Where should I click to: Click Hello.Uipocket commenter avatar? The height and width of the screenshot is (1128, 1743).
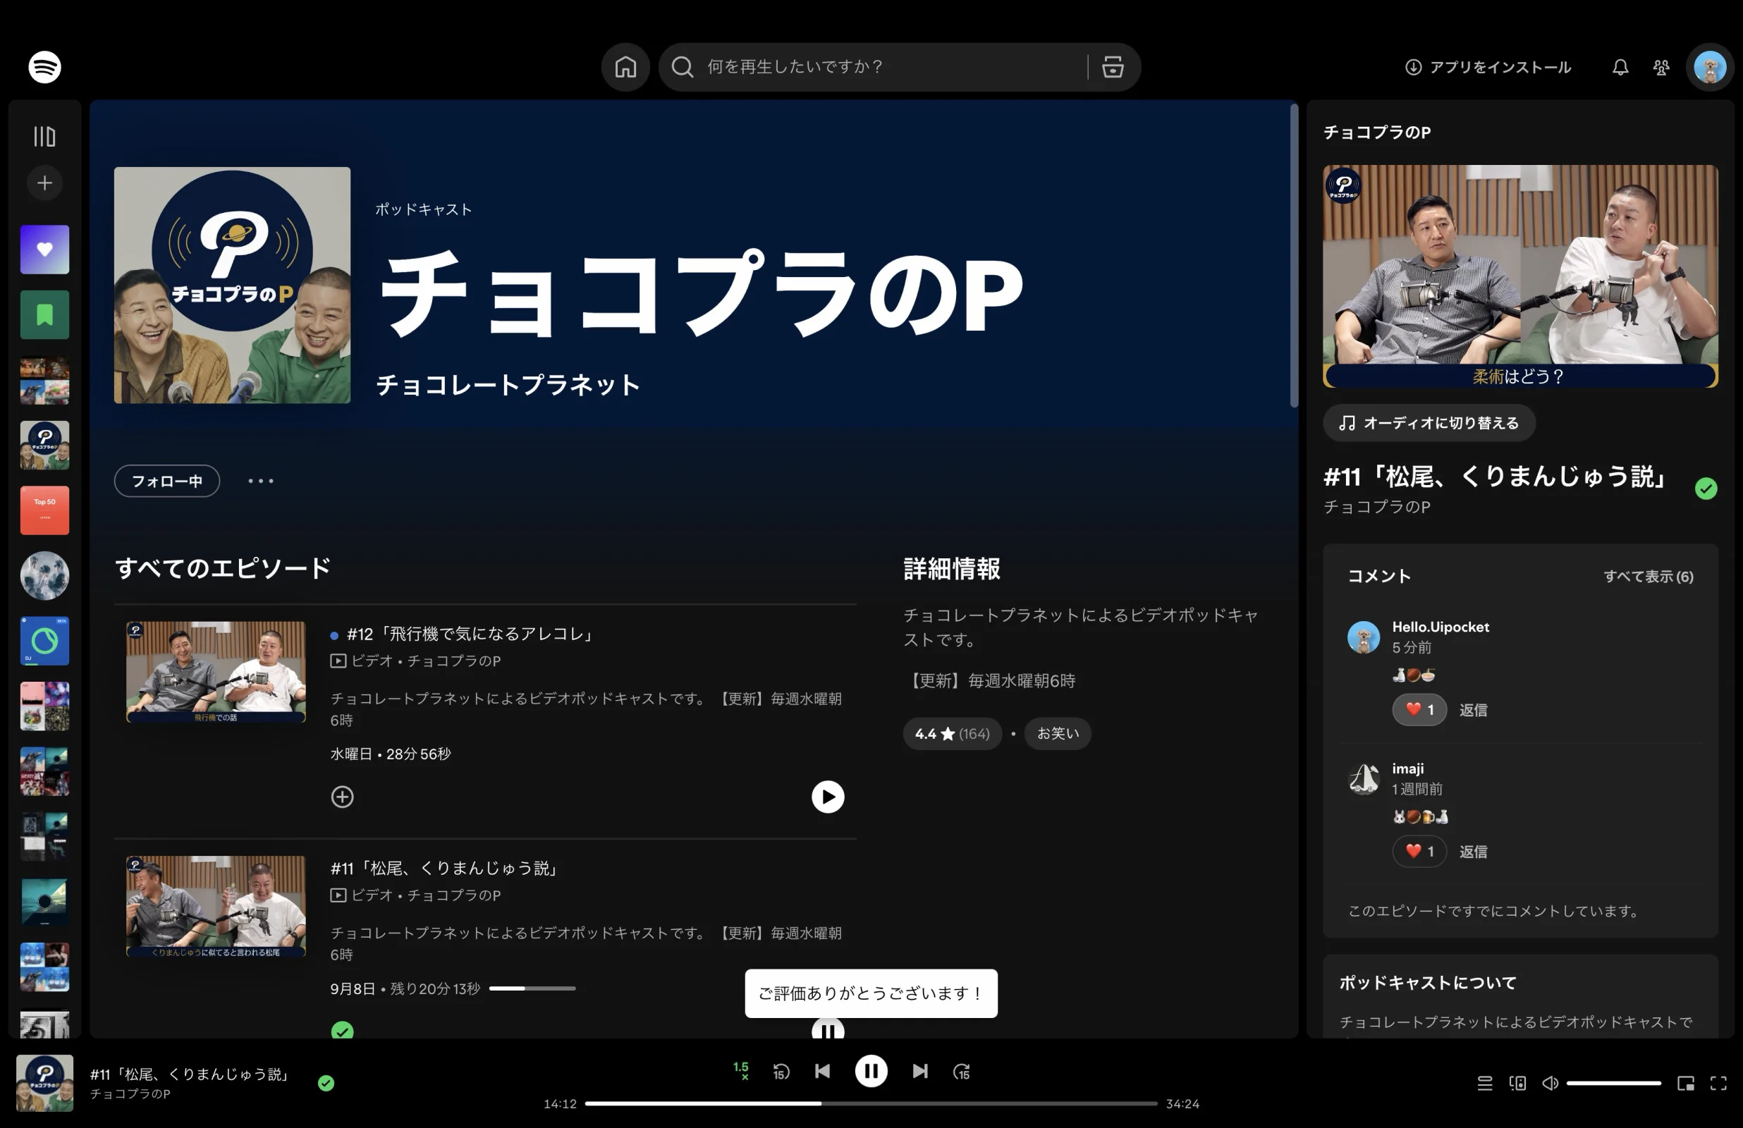[1364, 637]
